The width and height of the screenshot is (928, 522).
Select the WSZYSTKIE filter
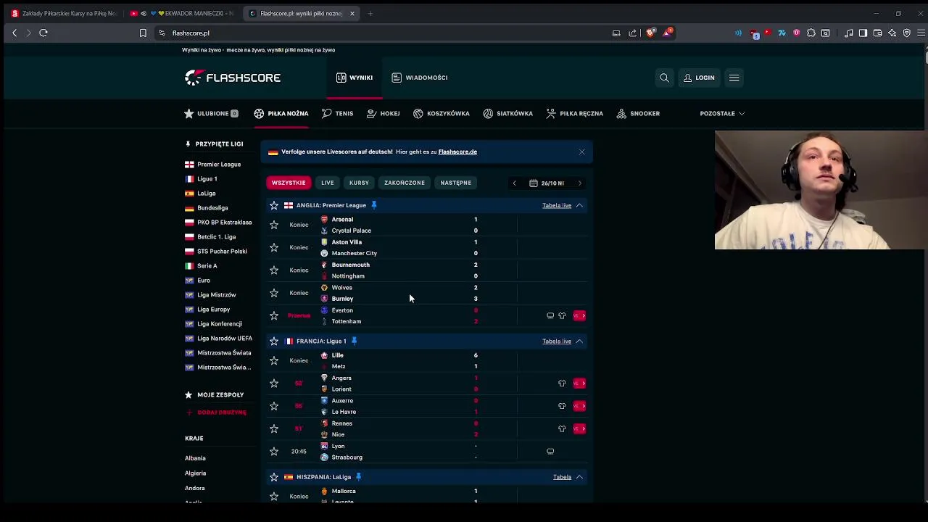289,183
